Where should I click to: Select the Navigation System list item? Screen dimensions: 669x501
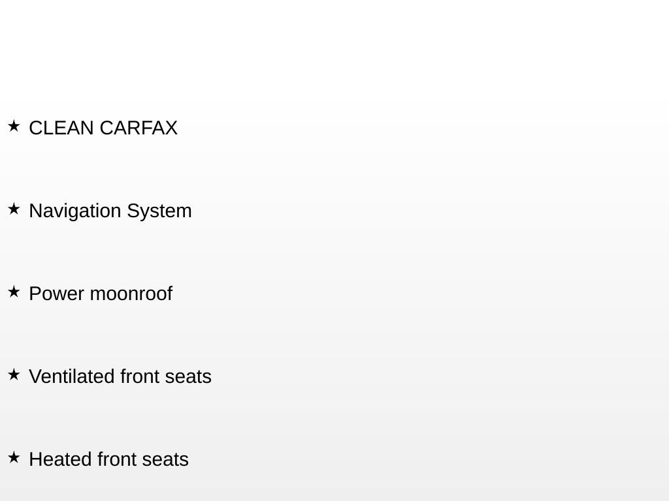coord(110,211)
